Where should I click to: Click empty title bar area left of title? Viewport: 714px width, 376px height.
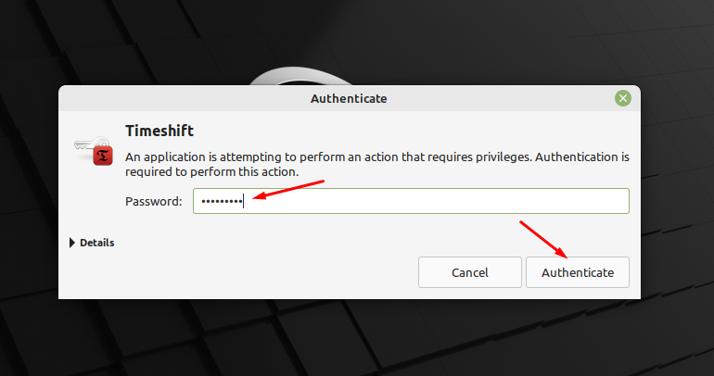[x=182, y=98]
